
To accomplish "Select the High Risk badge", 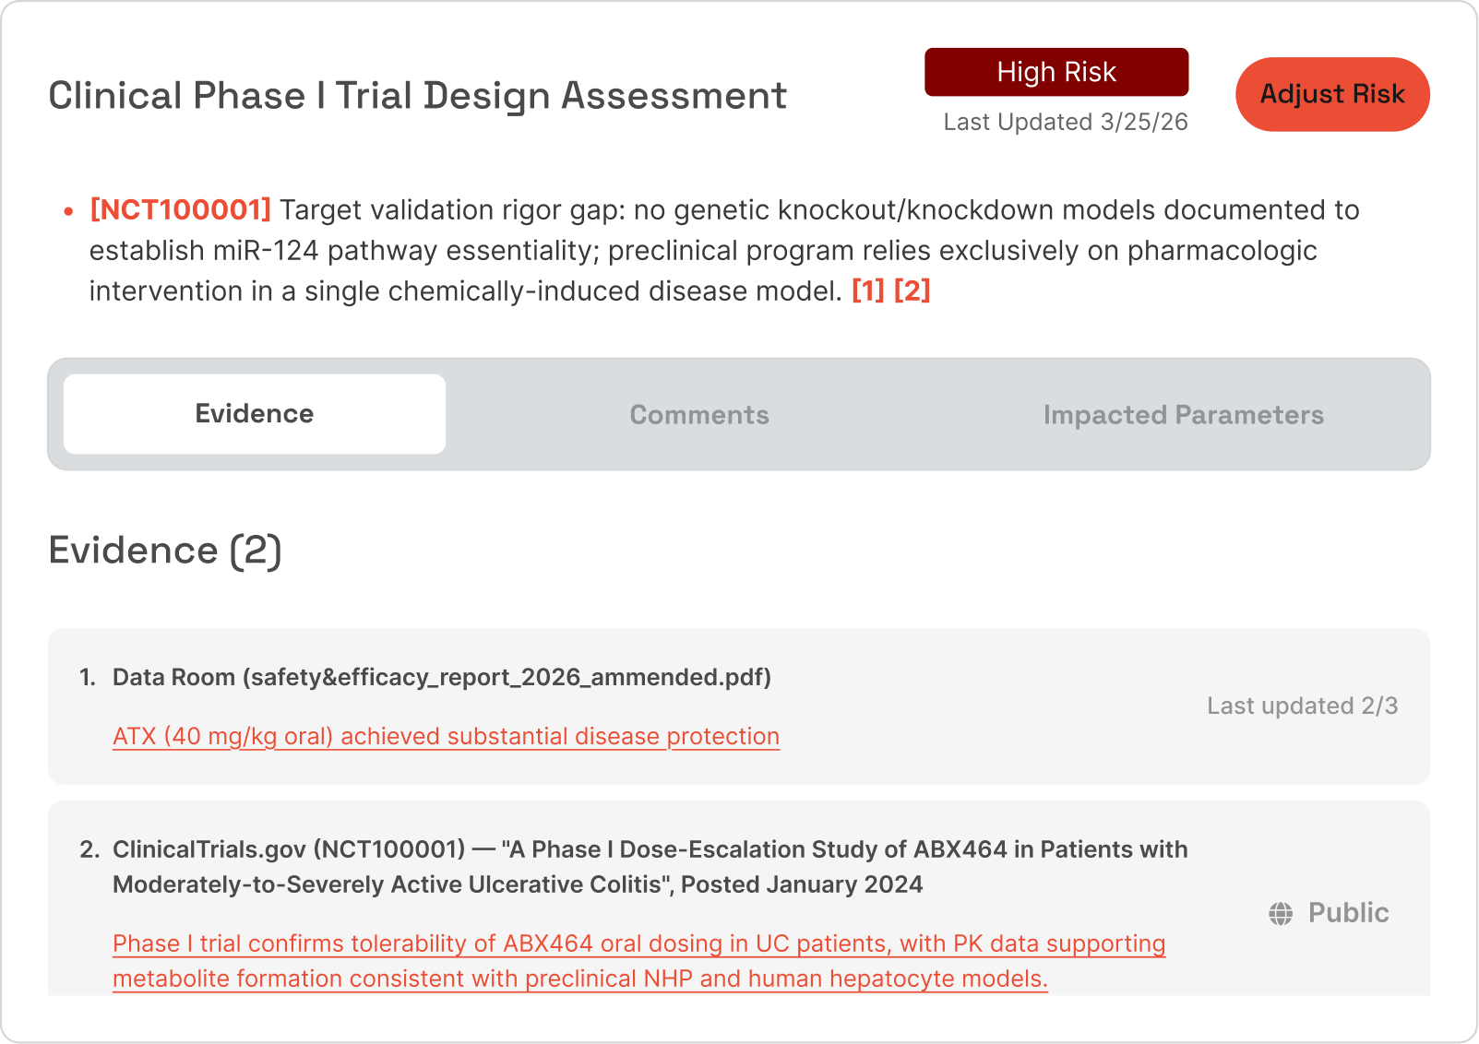I will pos(1056,71).
